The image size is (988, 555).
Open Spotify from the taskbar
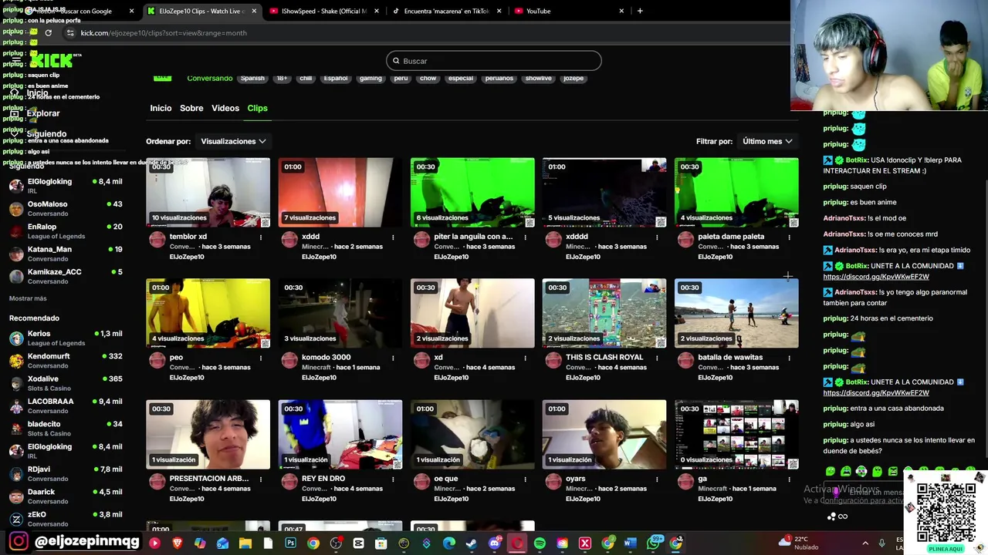pos(540,543)
